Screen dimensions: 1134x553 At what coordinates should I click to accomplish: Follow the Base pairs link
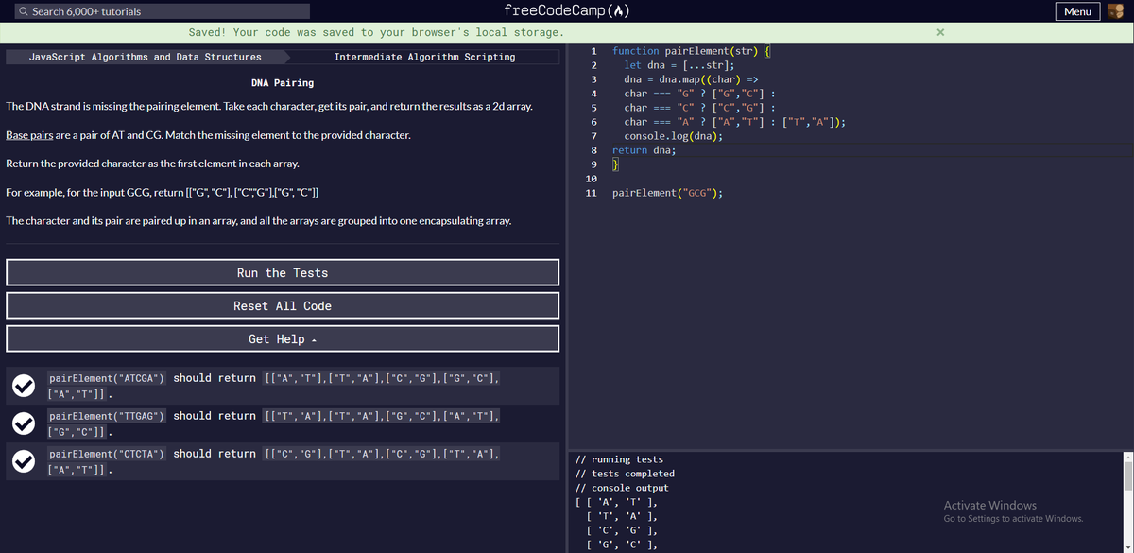[x=29, y=136]
